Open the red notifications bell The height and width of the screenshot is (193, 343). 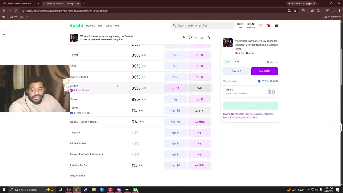click(x=269, y=25)
